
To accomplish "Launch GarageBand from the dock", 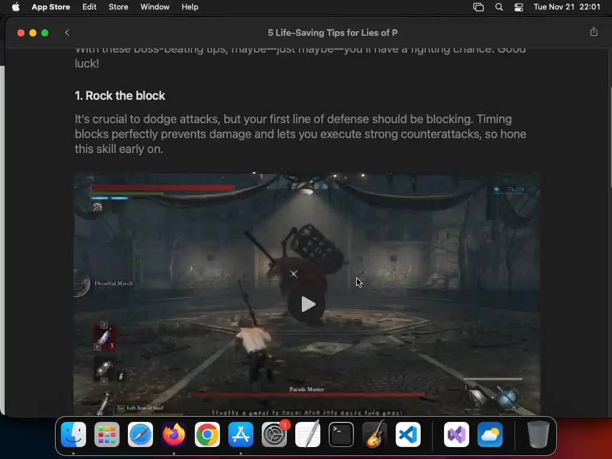I will 375,434.
